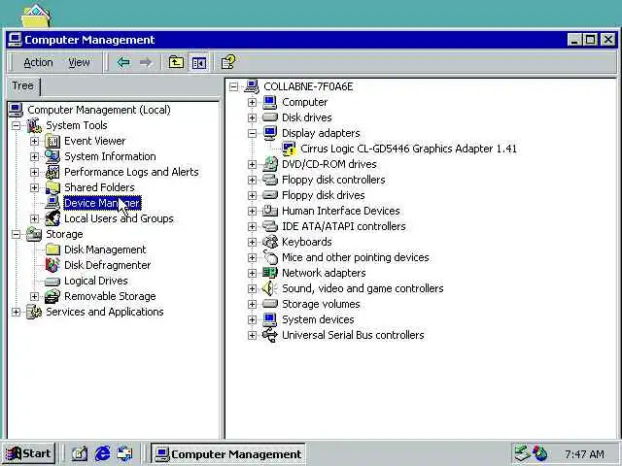The height and width of the screenshot is (466, 622).
Task: Expand the IDE ATA/ATAPI controllers node
Action: click(252, 226)
